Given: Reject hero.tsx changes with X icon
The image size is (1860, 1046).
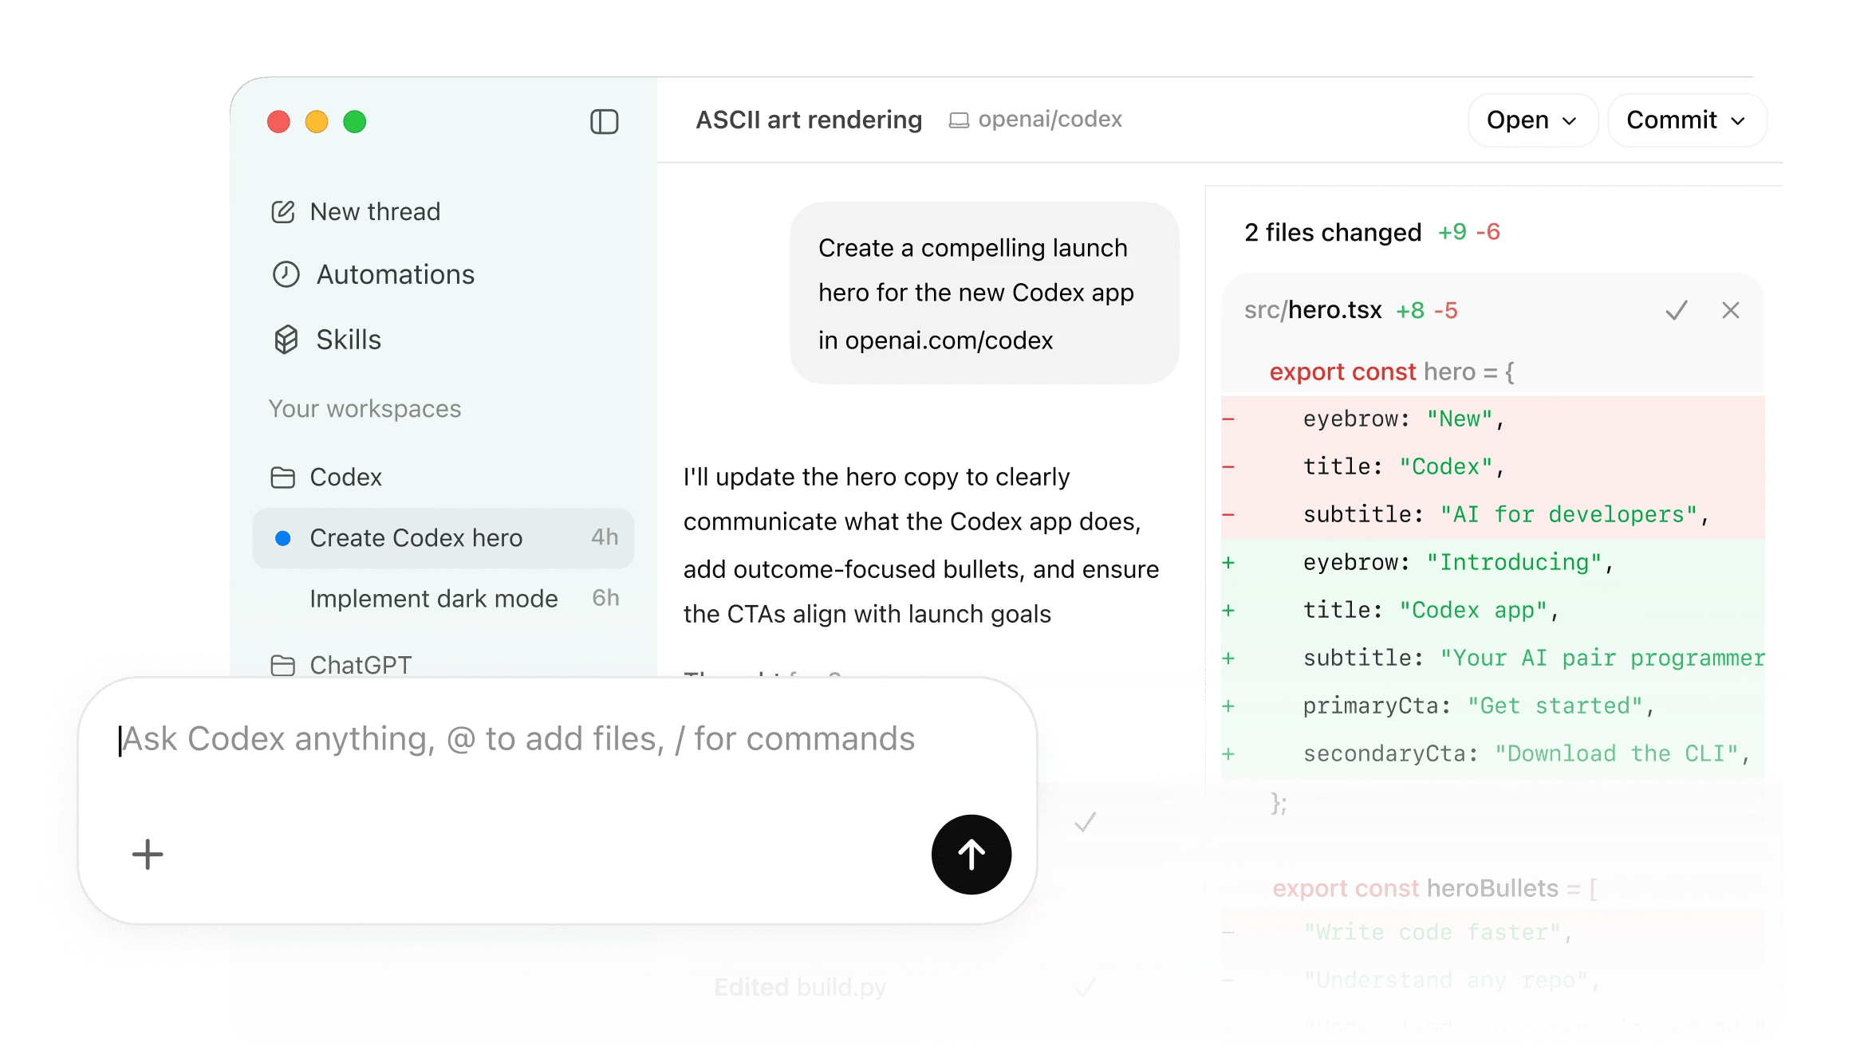Looking at the screenshot, I should tap(1730, 310).
